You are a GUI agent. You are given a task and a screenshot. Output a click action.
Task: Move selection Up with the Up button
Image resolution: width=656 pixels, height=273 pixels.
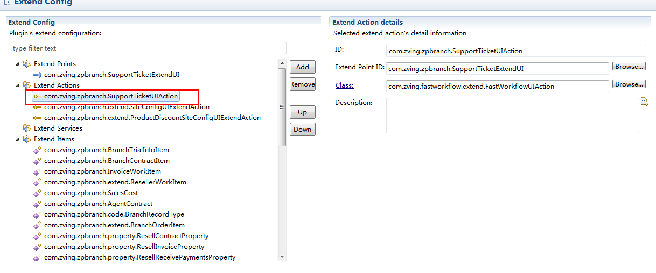[302, 112]
